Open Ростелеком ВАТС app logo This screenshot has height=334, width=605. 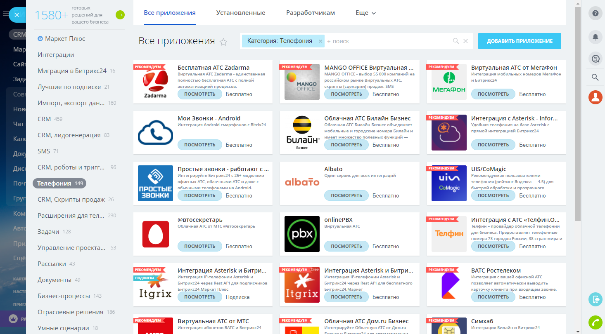pyautogui.click(x=449, y=285)
